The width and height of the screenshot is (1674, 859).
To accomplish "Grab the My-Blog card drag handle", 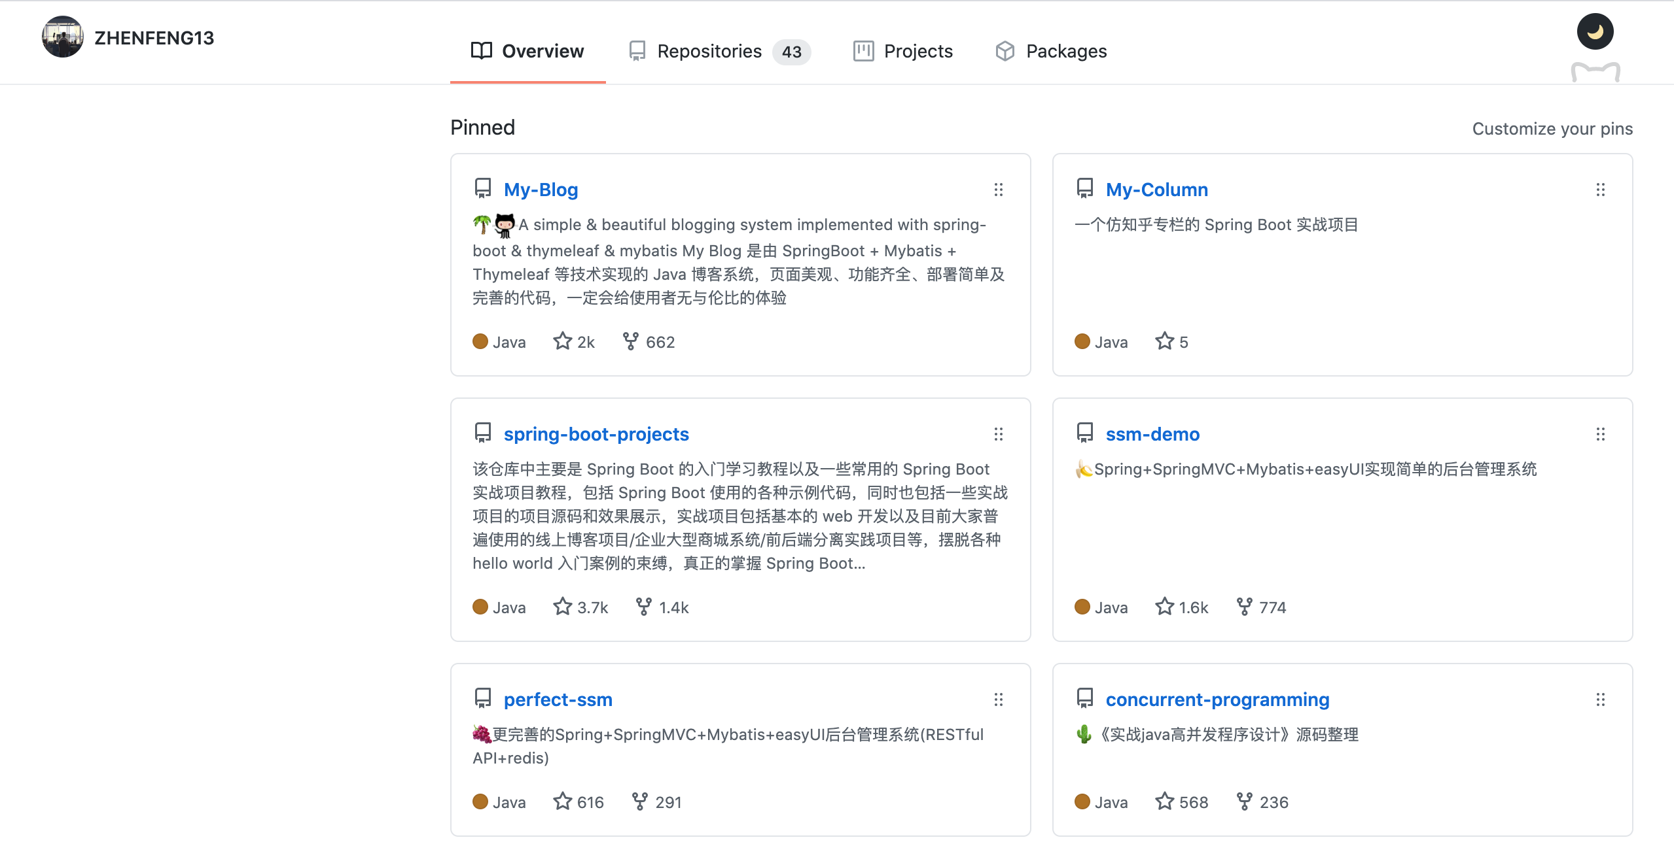I will coord(998,190).
